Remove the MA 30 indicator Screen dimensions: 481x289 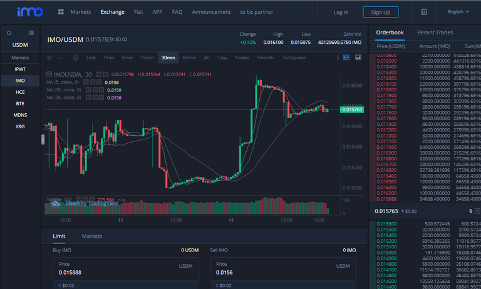click(101, 98)
